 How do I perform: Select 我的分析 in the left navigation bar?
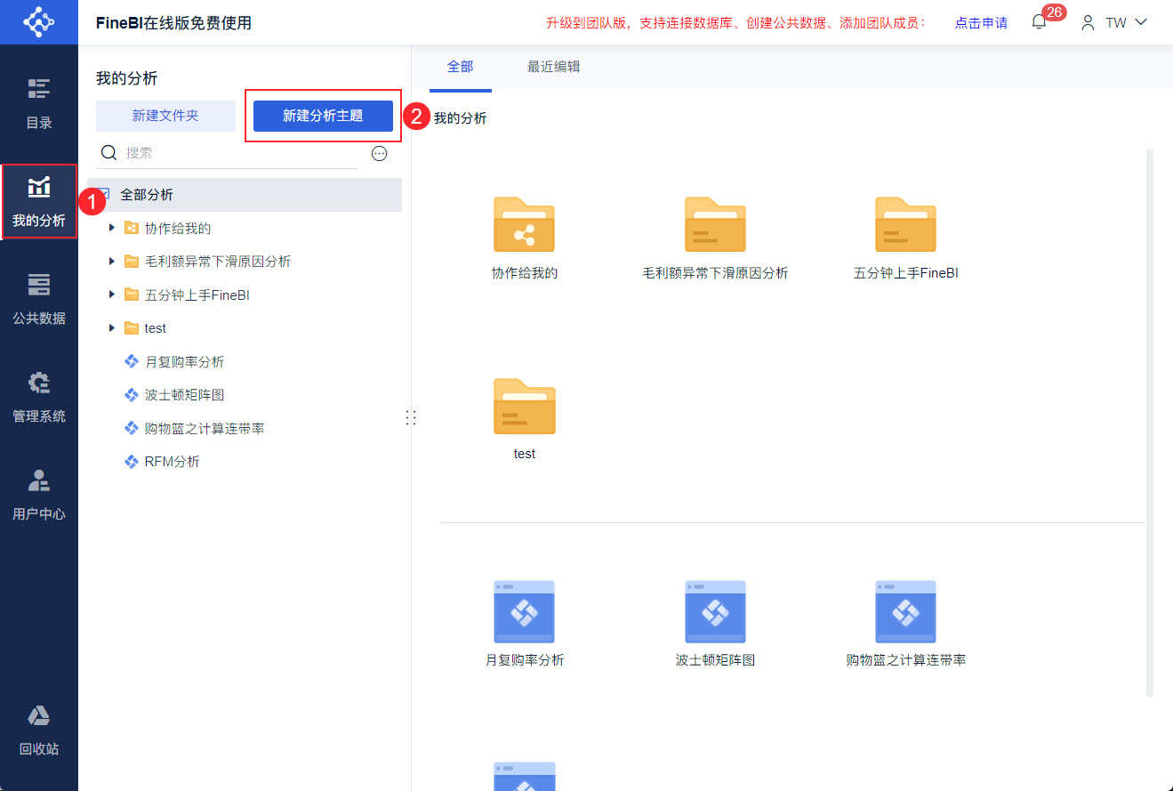point(39,202)
